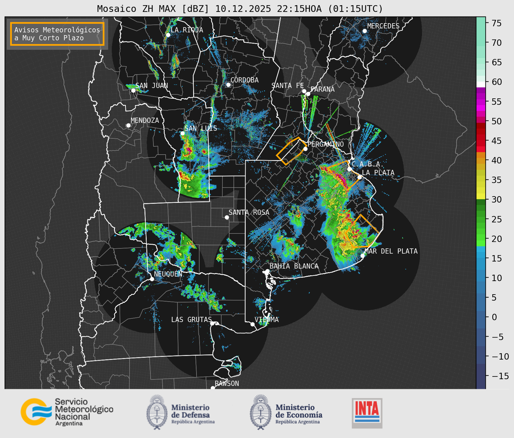Click the Mercedes city marker dot
Image resolution: width=514 pixels, height=438 pixels.
pyautogui.click(x=364, y=31)
